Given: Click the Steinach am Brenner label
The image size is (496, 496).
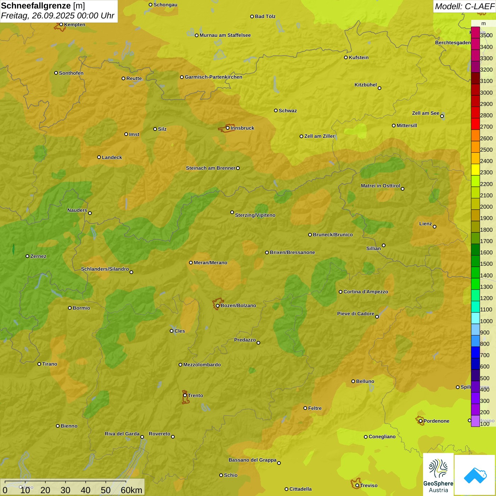Looking at the screenshot, I should tap(211, 168).
